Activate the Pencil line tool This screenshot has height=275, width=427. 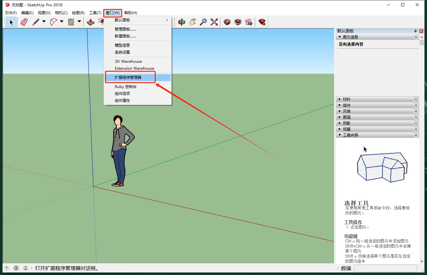[36, 22]
